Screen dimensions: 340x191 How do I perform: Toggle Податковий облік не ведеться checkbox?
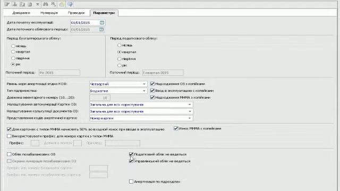tap(131, 154)
